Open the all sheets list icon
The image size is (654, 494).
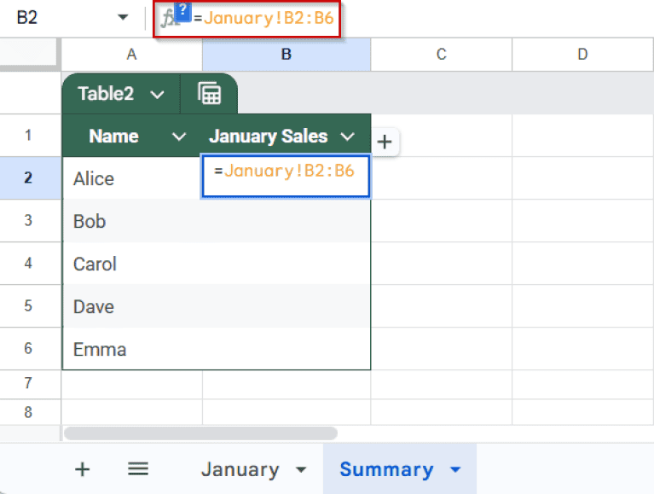[x=138, y=469]
